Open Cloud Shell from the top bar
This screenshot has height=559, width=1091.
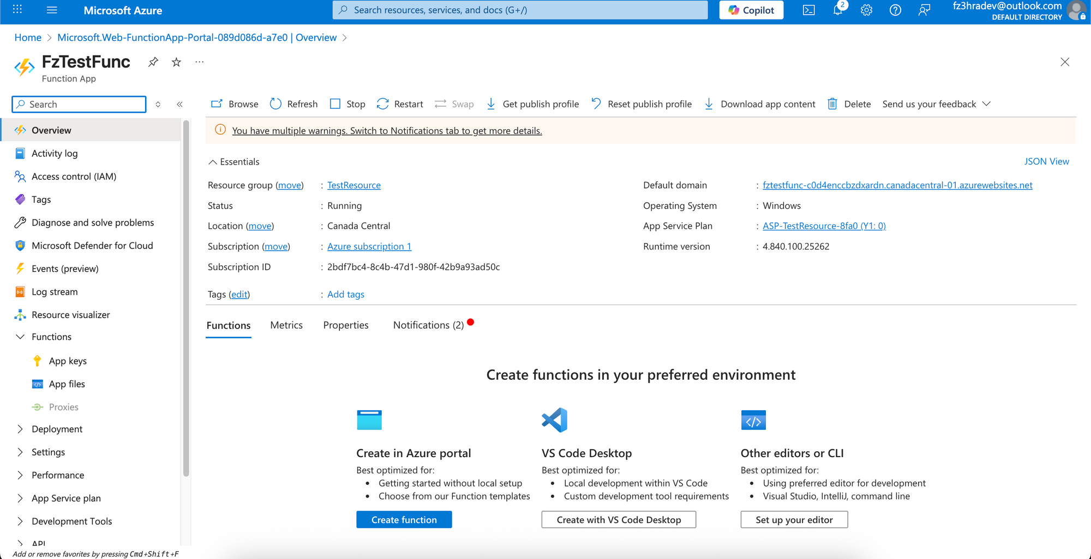808,10
